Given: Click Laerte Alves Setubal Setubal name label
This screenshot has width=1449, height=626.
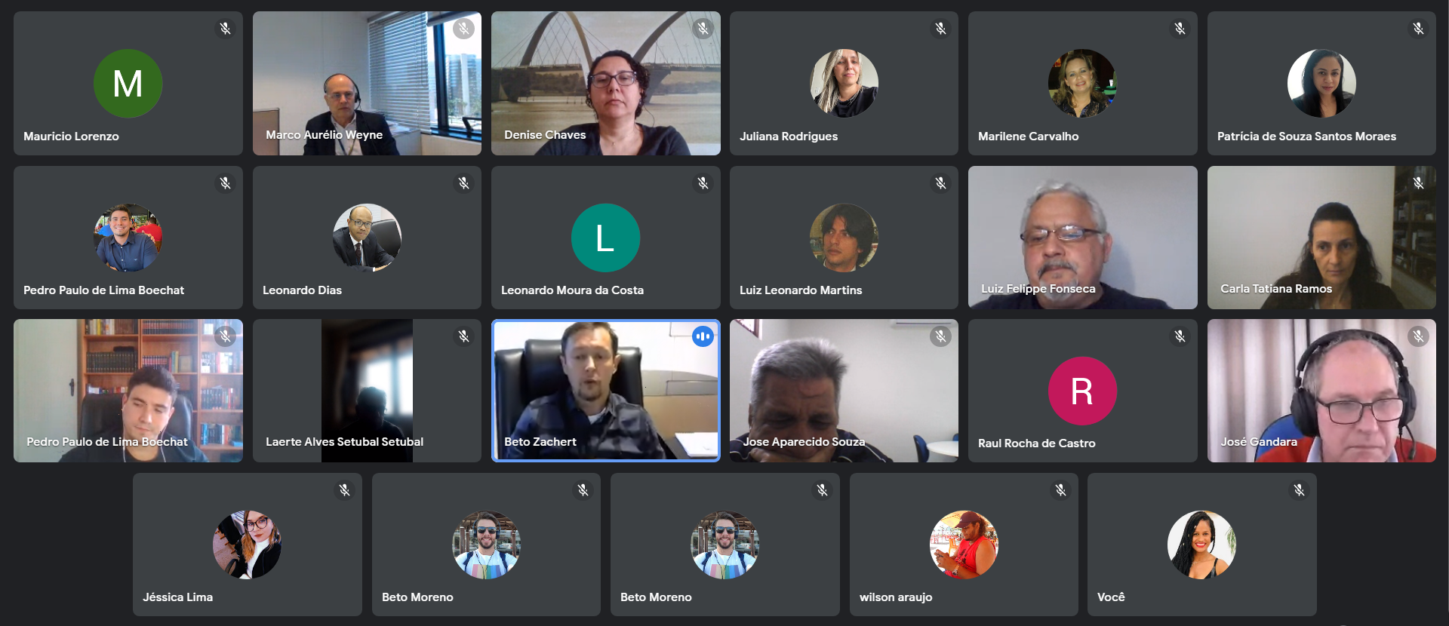Looking at the screenshot, I should (344, 442).
